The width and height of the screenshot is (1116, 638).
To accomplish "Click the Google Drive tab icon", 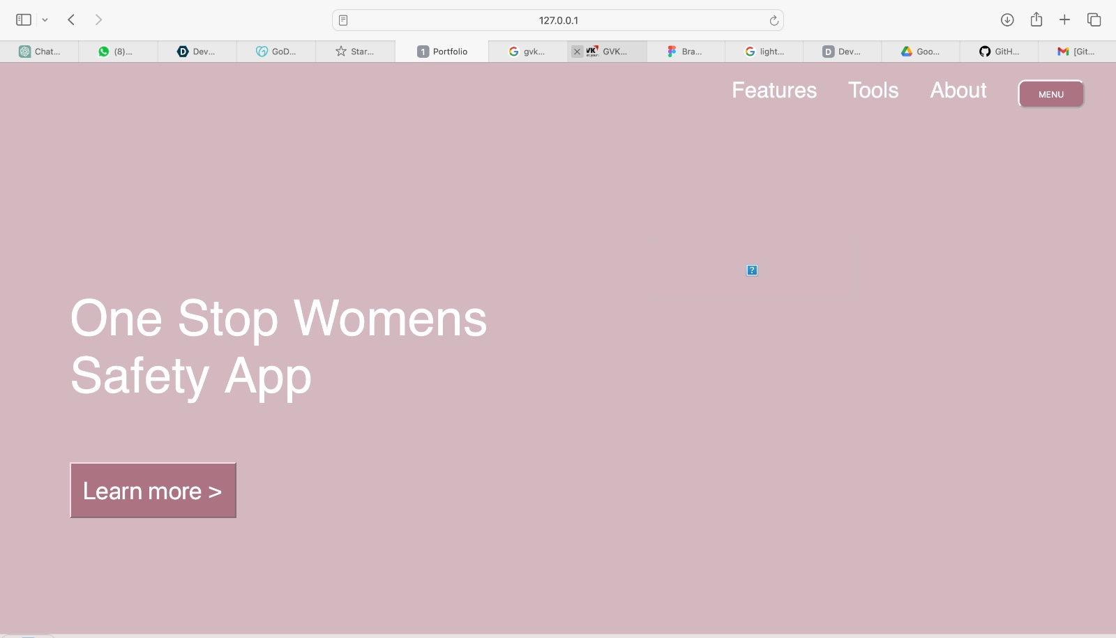I will 906,51.
